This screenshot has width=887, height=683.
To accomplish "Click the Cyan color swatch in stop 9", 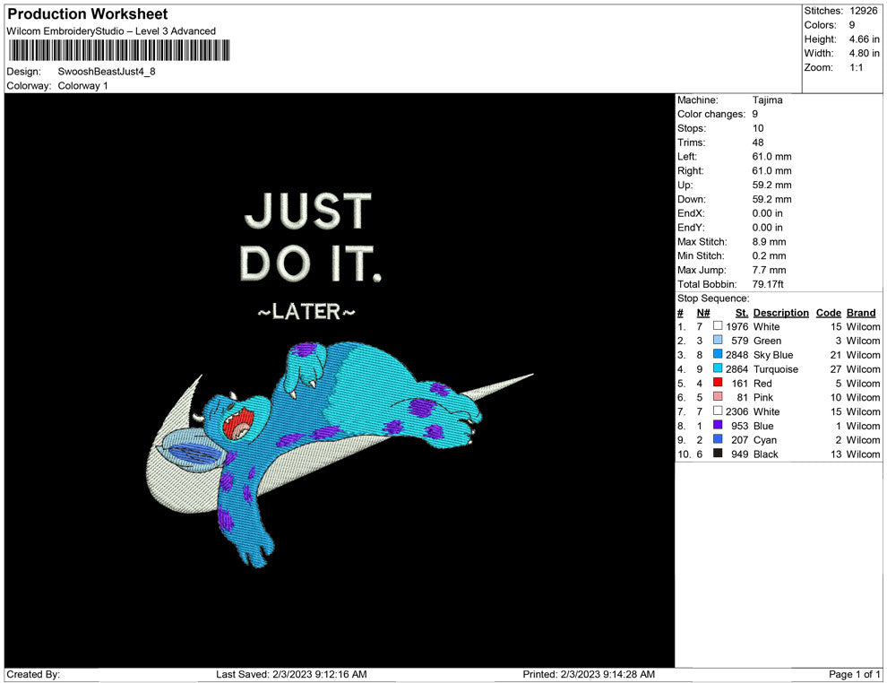I will point(718,440).
